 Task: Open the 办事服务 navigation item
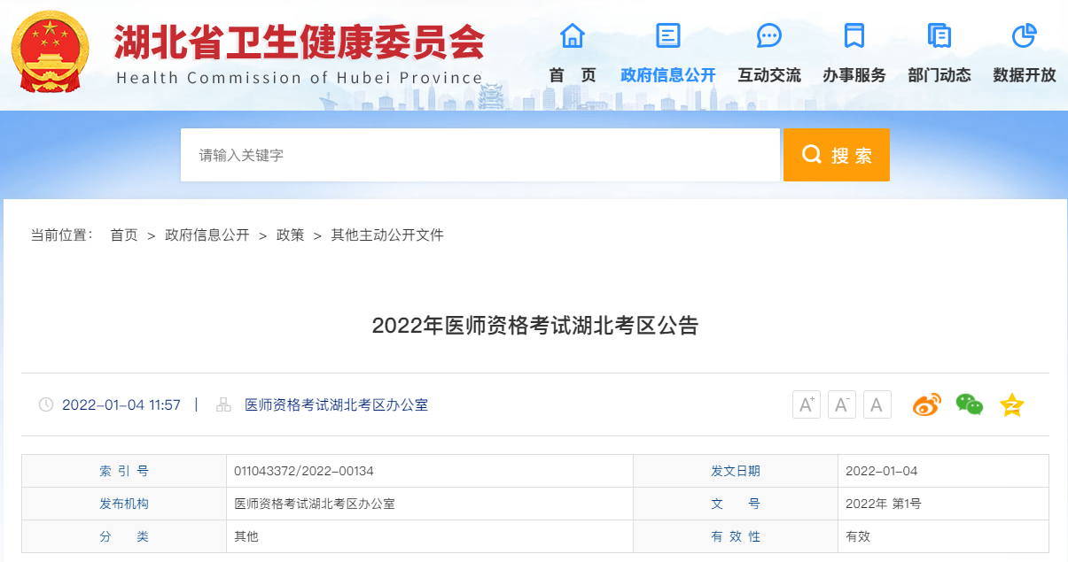854,75
